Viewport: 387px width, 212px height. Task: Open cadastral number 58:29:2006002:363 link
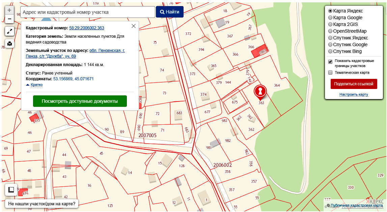[87, 28]
